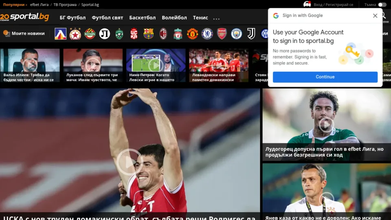Play the Вальо Илиев video clip
The height and width of the screenshot is (220, 391).
pyautogui.click(x=30, y=65)
